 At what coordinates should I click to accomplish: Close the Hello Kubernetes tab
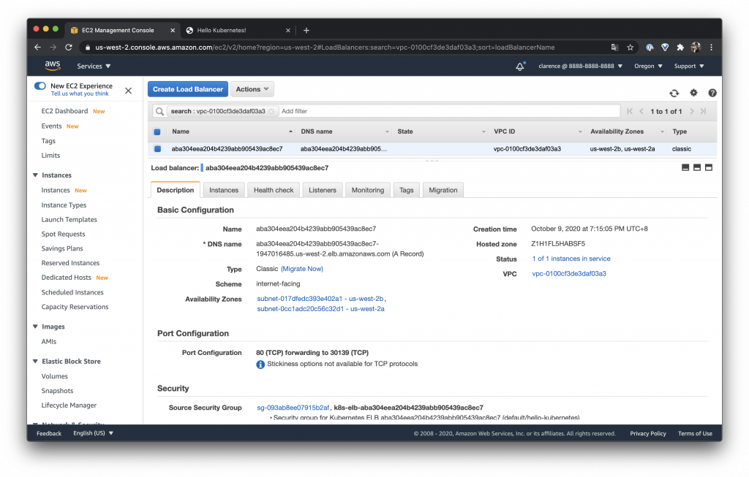coord(287,31)
